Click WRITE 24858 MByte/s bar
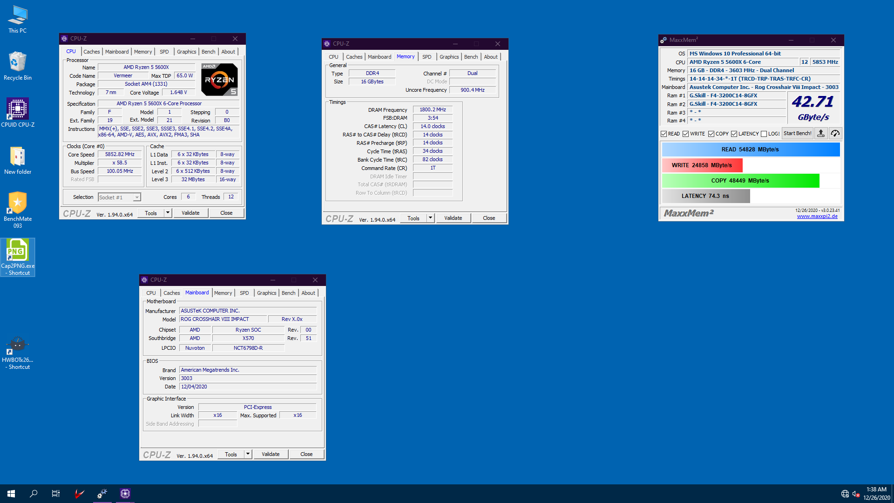Image resolution: width=894 pixels, height=503 pixels. (x=702, y=165)
